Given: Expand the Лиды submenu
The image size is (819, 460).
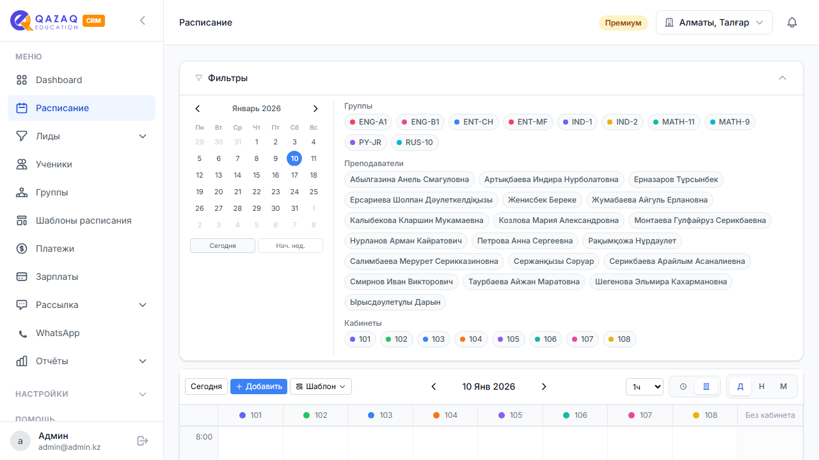Looking at the screenshot, I should click(x=81, y=136).
